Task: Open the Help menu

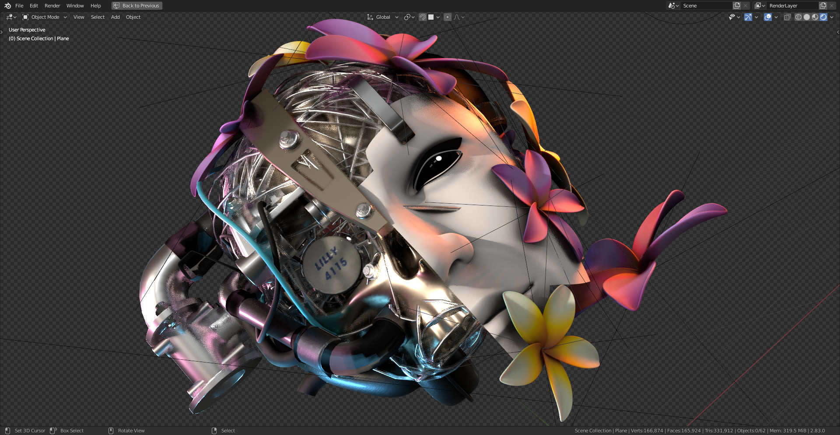Action: [x=95, y=6]
